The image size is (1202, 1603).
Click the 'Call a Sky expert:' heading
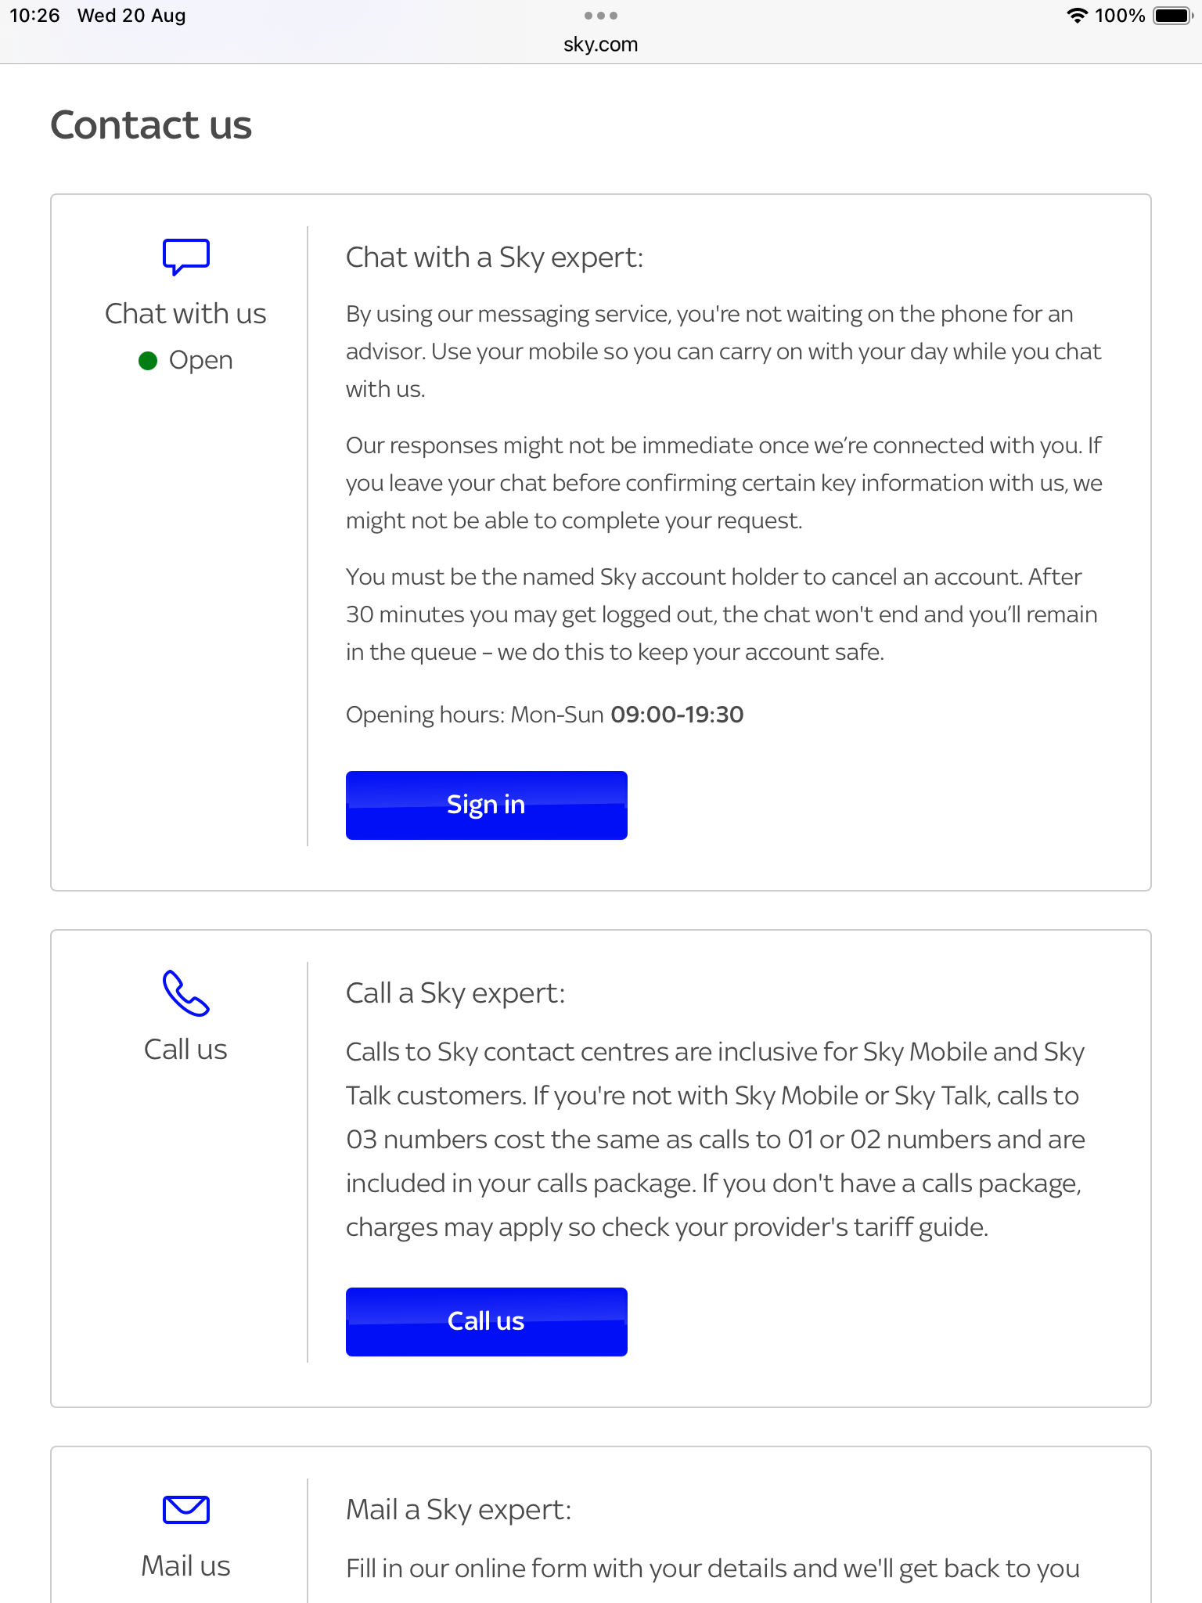click(455, 993)
